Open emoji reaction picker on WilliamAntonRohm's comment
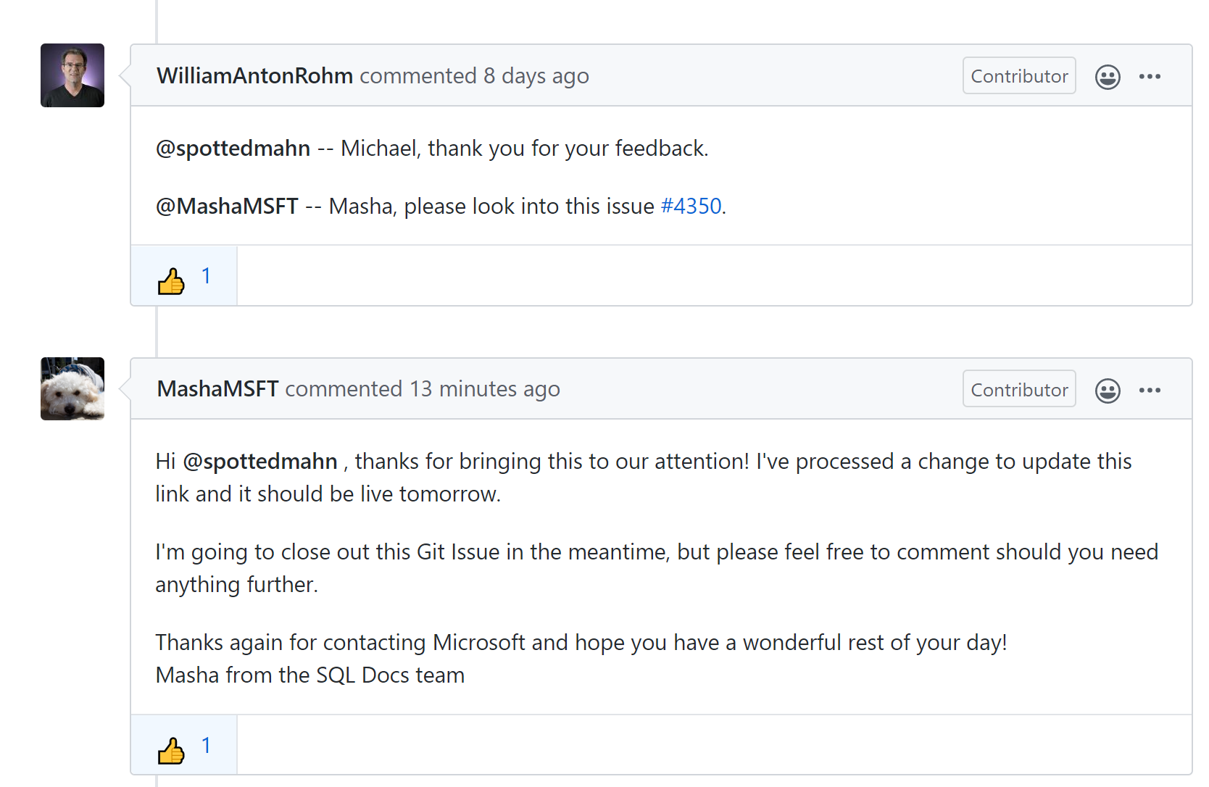The height and width of the screenshot is (787, 1209). (1108, 77)
